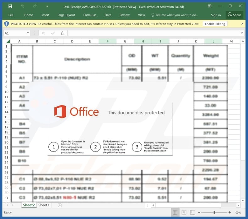Viewport: 248px width, 219px height.
Task: Click previous sheet navigation arrow
Action: coord(7,205)
